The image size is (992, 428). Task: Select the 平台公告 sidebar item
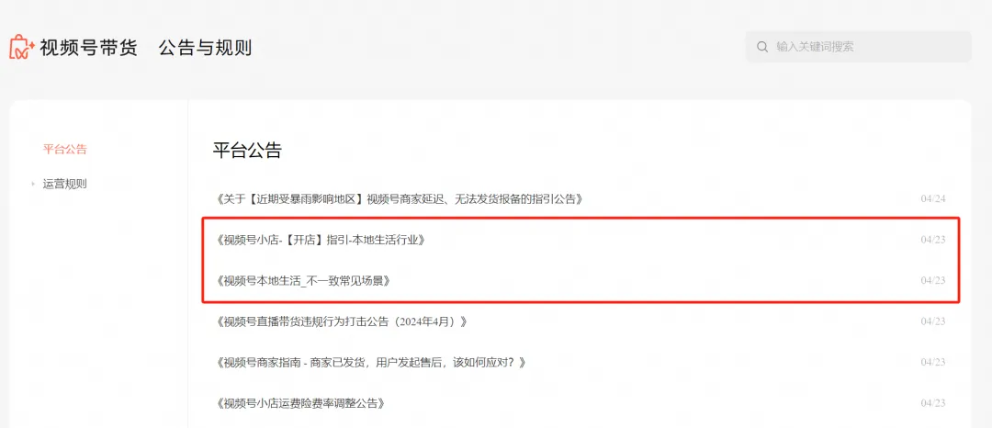(65, 149)
